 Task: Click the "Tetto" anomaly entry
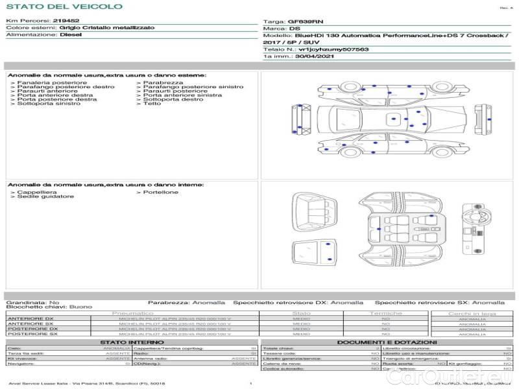pyautogui.click(x=152, y=104)
